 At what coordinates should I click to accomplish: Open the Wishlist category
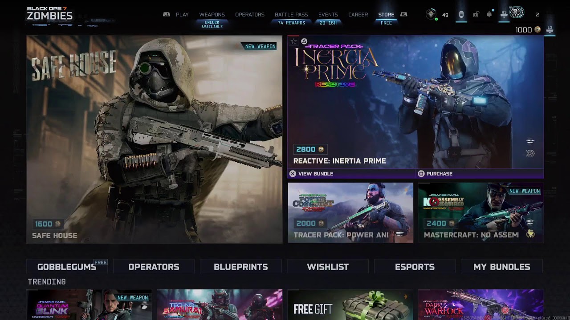click(328, 267)
